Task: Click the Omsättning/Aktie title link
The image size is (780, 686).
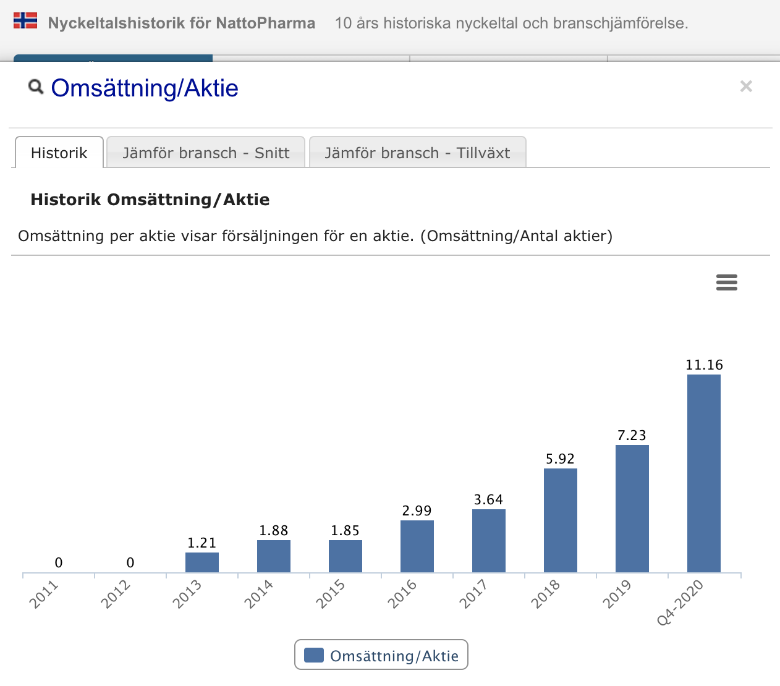Action: (x=145, y=88)
